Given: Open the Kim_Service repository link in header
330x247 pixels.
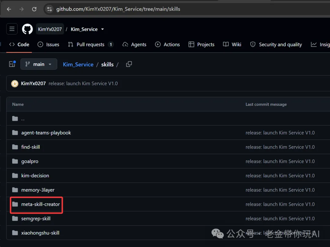Looking at the screenshot, I should (x=84, y=29).
